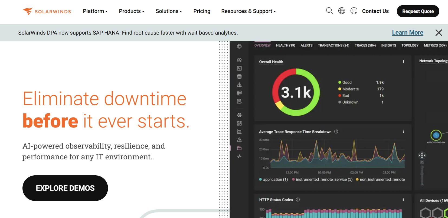Toggle the Unknown health legend entry

click(348, 102)
